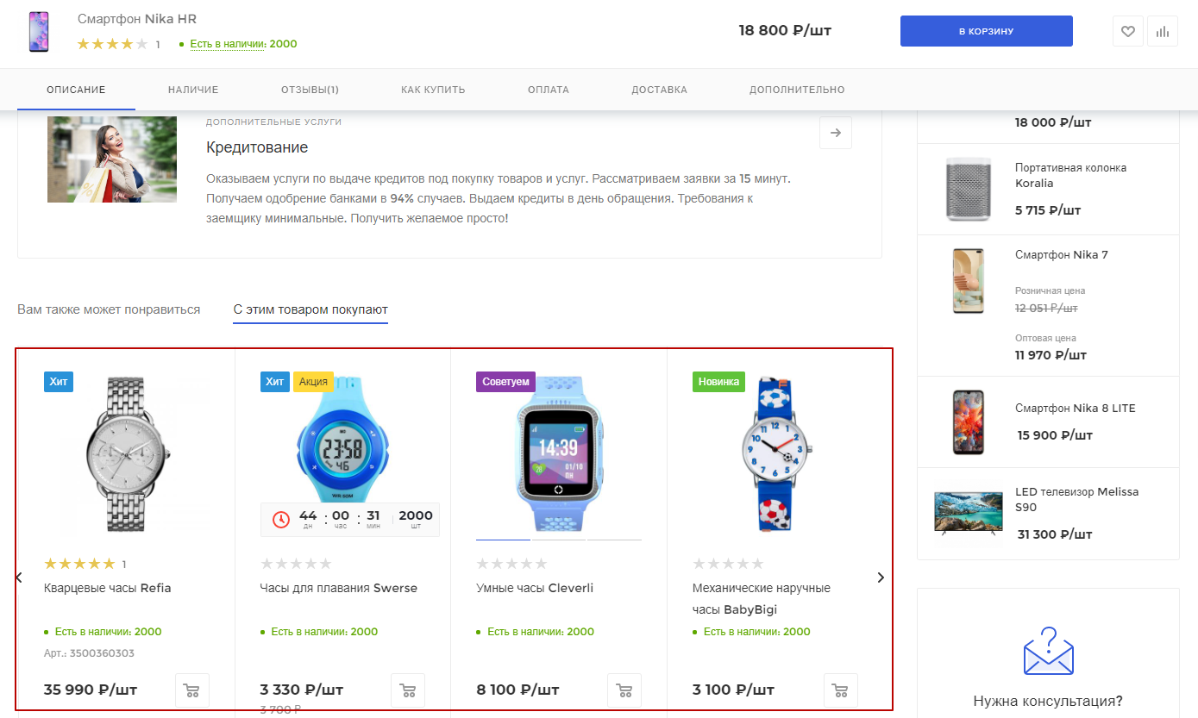The image size is (1198, 718).
Task: Add Cleverli smart watch to cart
Action: [624, 690]
